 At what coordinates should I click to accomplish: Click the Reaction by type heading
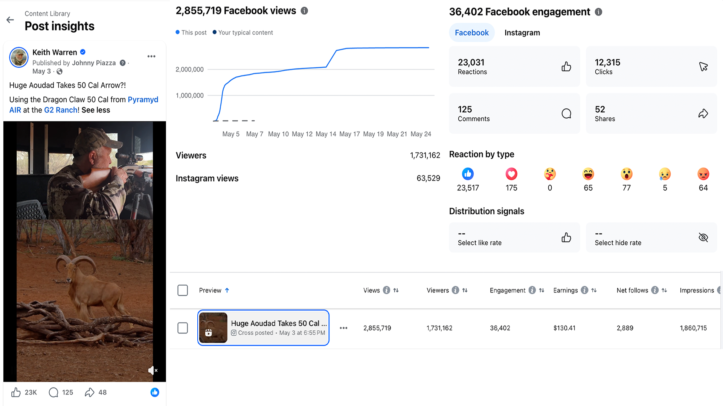[x=482, y=154]
